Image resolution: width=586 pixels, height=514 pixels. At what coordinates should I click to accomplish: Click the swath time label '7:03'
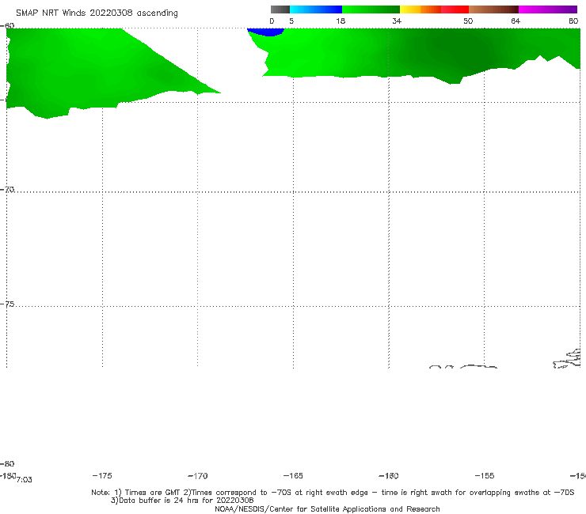click(25, 480)
